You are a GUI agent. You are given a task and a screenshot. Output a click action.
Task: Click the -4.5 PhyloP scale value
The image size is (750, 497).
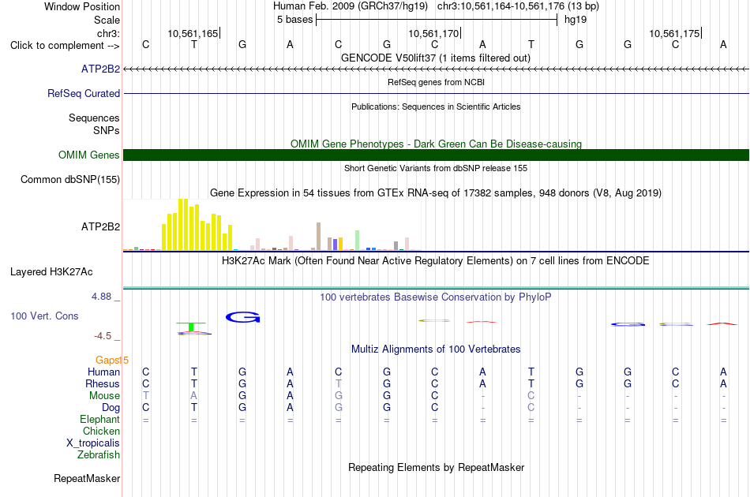click(x=103, y=336)
